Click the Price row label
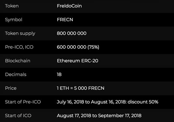 11,88
